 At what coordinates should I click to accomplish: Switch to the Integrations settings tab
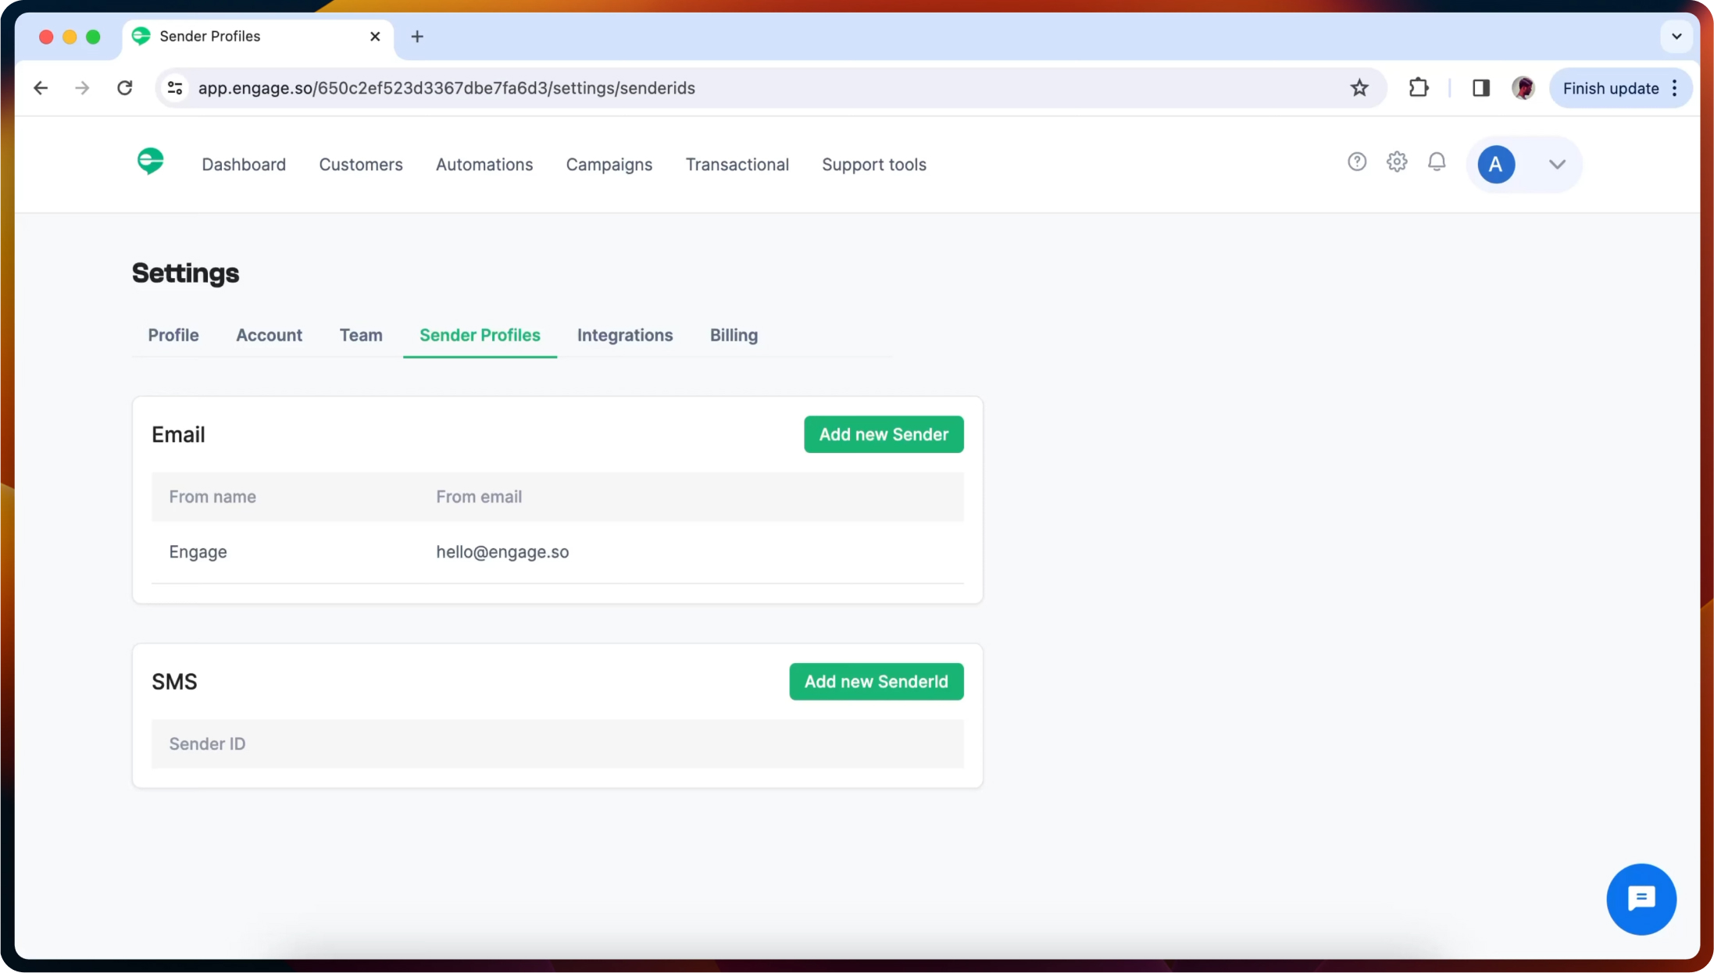624,335
